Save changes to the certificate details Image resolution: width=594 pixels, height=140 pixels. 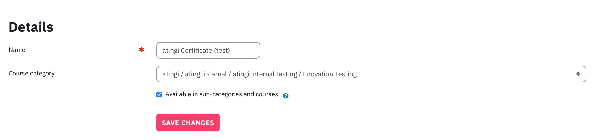tap(188, 122)
